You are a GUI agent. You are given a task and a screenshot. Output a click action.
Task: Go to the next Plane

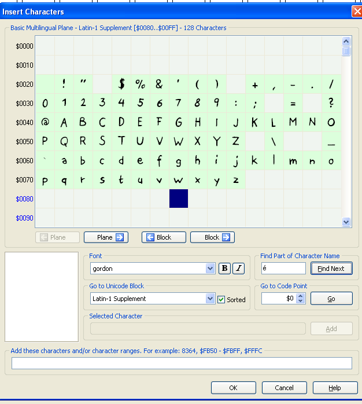(106, 237)
